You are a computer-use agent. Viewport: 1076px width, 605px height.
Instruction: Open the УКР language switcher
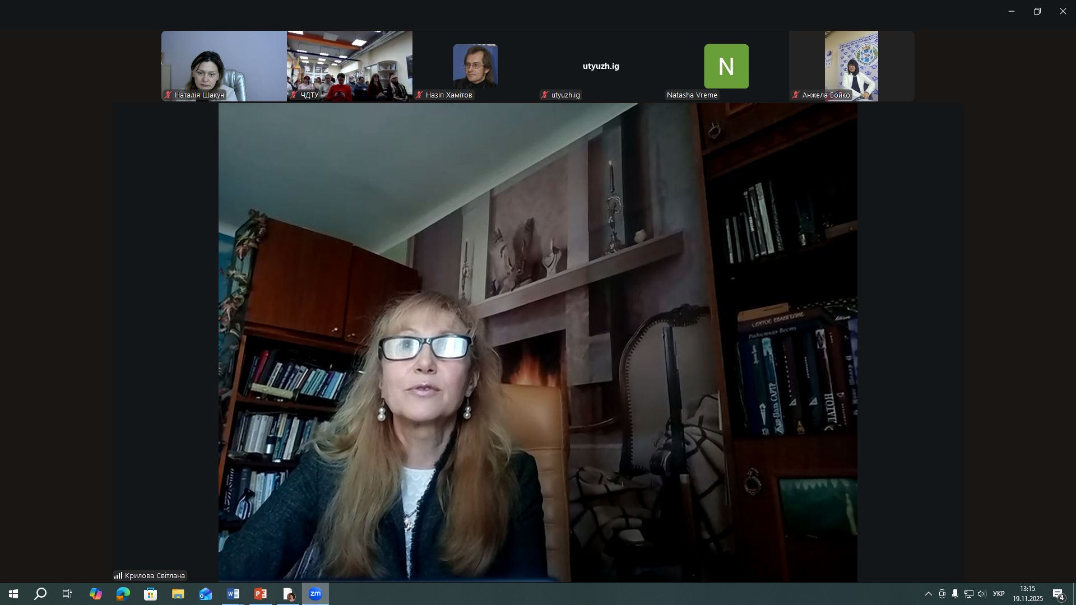(x=999, y=594)
